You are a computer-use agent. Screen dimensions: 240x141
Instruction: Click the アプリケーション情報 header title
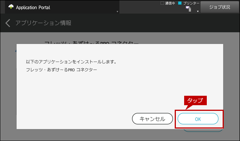pos(43,23)
